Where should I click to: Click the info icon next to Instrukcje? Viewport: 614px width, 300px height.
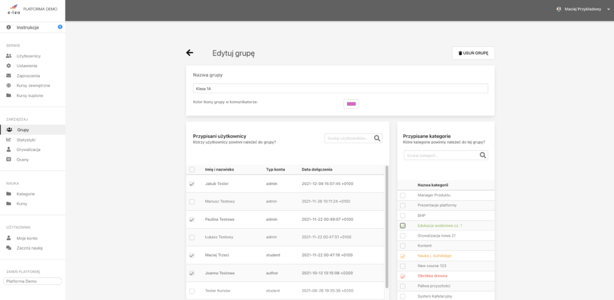point(8,28)
